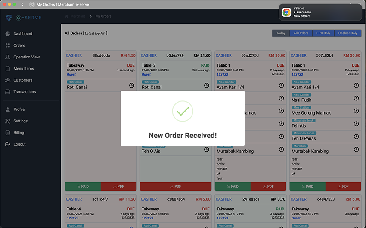Click the Chrome icon in the eServe notification
The width and height of the screenshot is (366, 228).
(x=286, y=12)
